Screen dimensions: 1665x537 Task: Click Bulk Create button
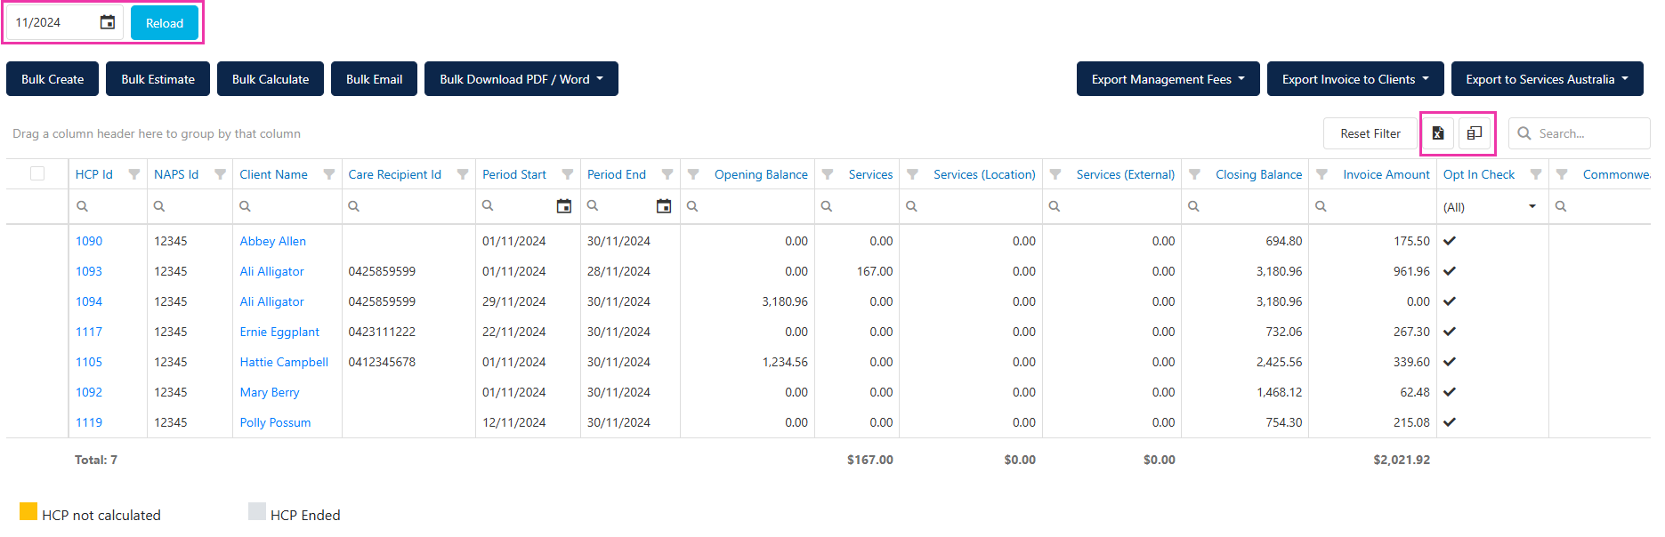(x=53, y=79)
